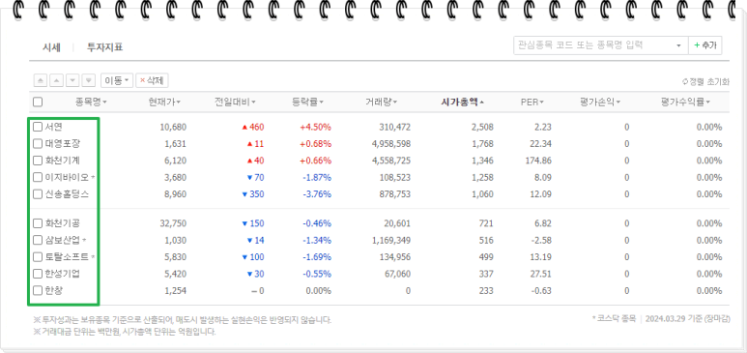Switch to the 투자지표 tab
This screenshot has height=353, width=747.
[104, 47]
